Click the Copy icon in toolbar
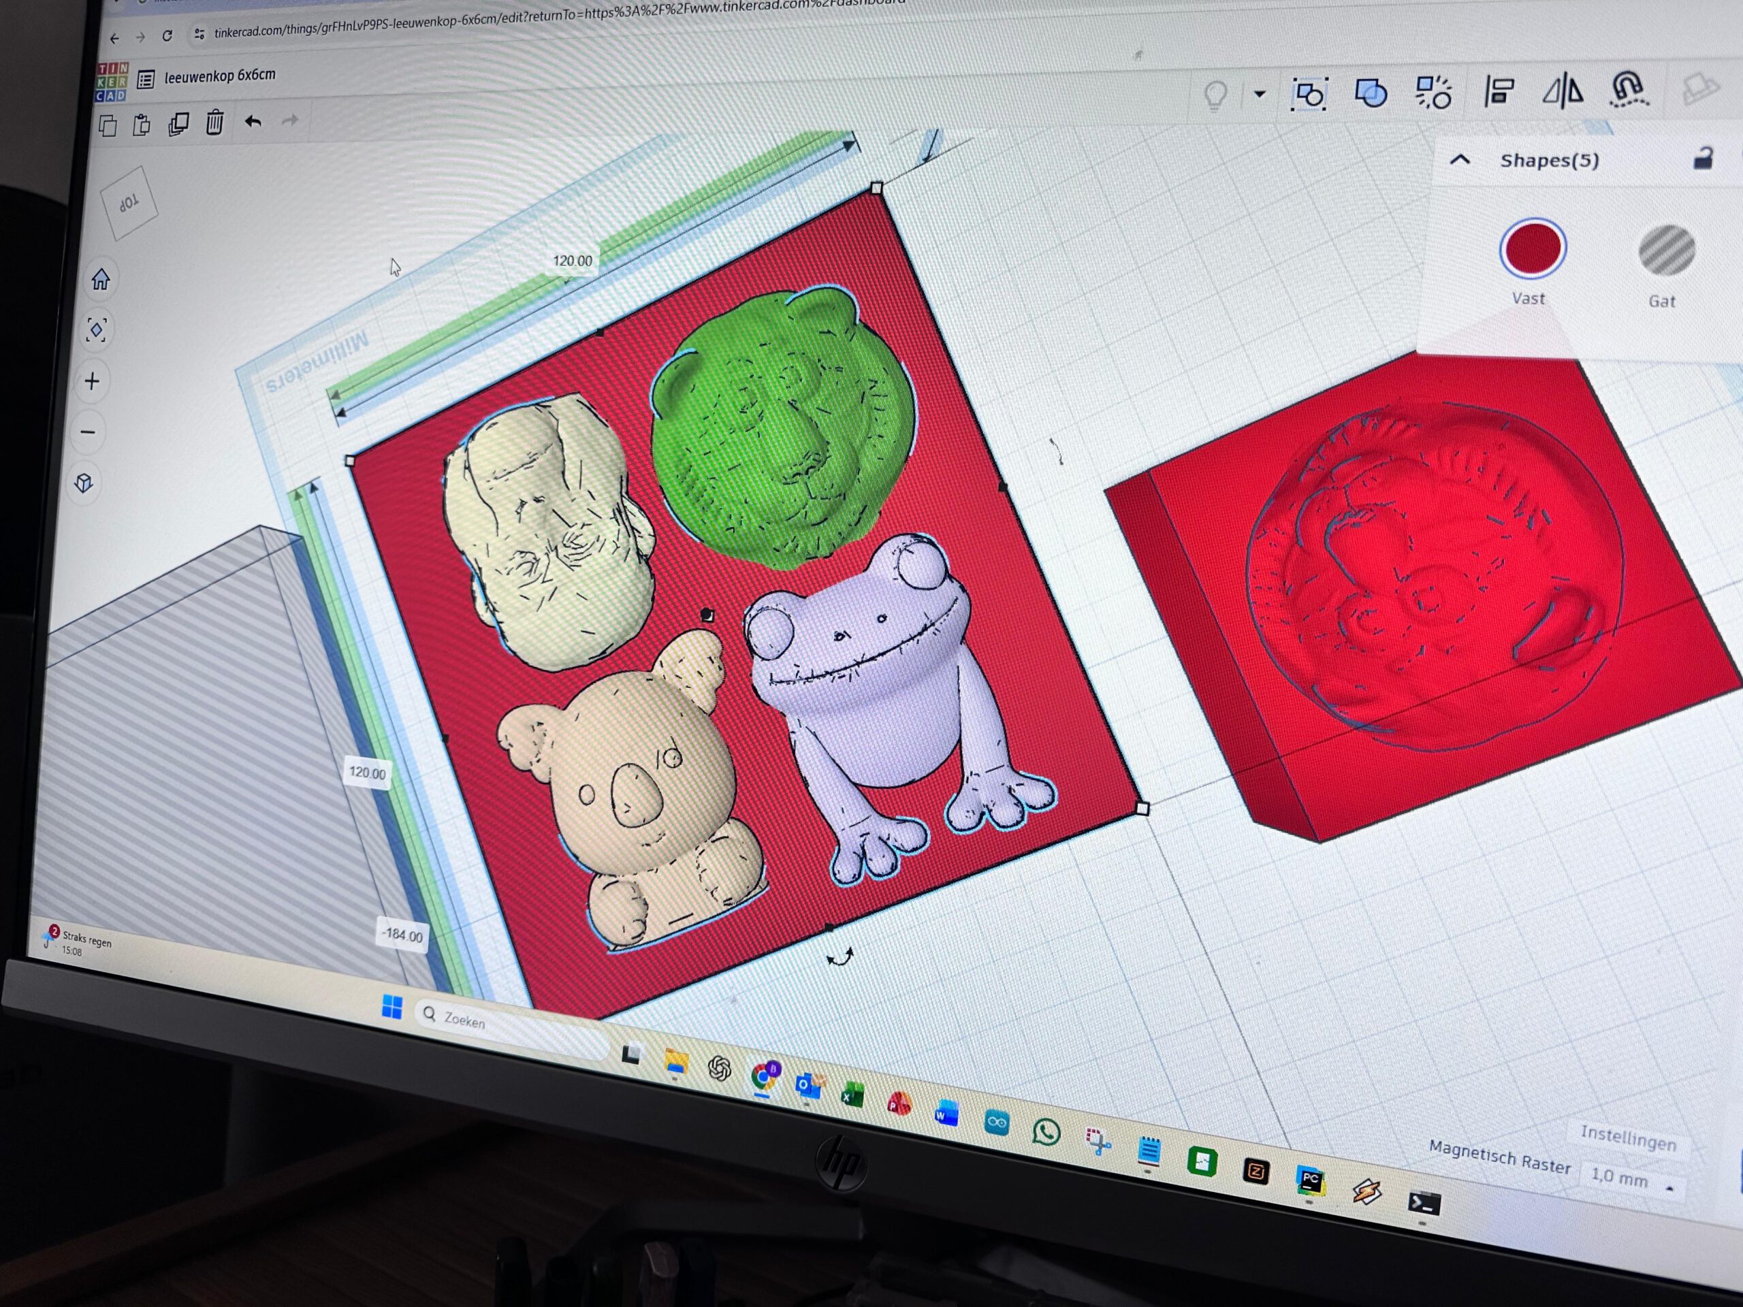The height and width of the screenshot is (1307, 1743). tap(108, 126)
